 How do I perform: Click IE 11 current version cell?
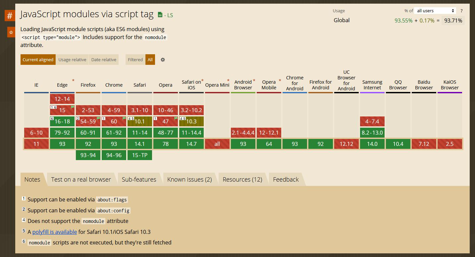tap(36, 144)
